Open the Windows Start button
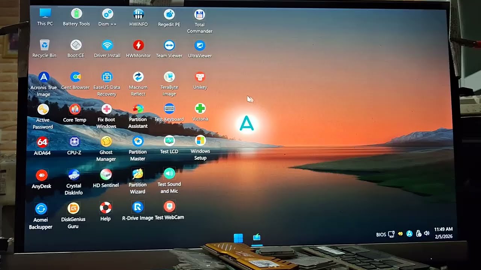 (x=238, y=238)
